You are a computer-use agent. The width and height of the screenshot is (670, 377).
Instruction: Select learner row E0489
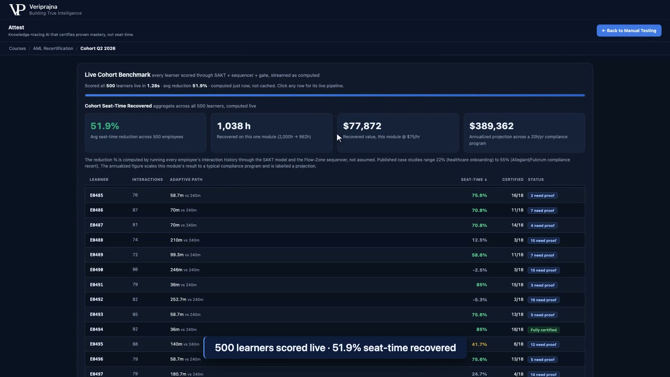pos(335,255)
